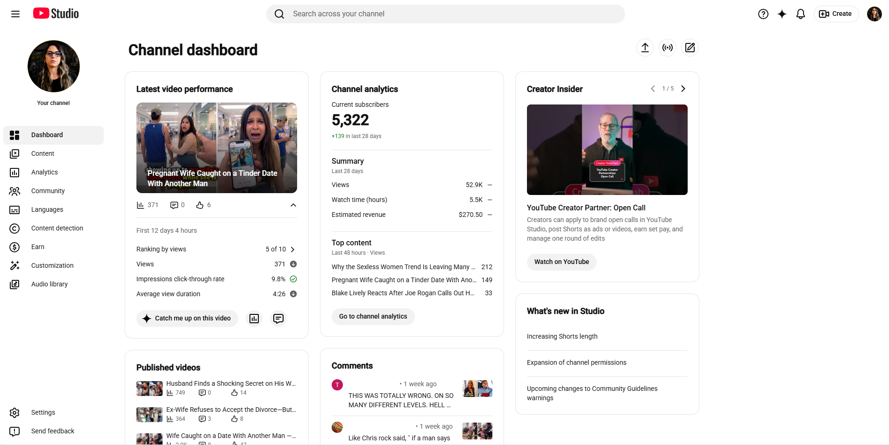This screenshot has width=889, height=445.
Task: Open published video 'Ex-Wife Refuses to Accept the Divorce'
Action: coord(231,410)
